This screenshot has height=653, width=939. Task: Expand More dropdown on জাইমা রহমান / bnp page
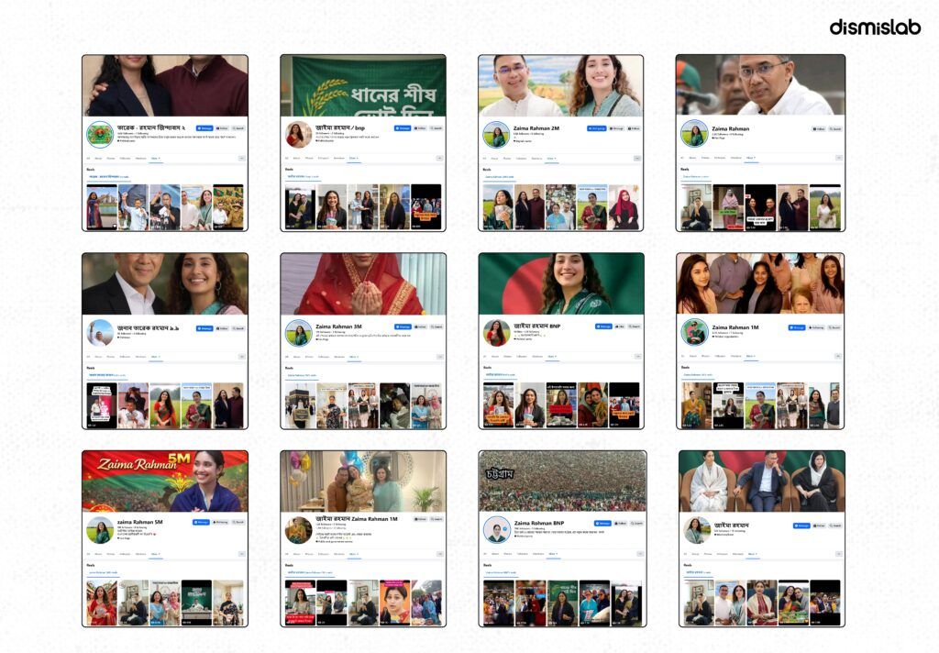point(353,158)
